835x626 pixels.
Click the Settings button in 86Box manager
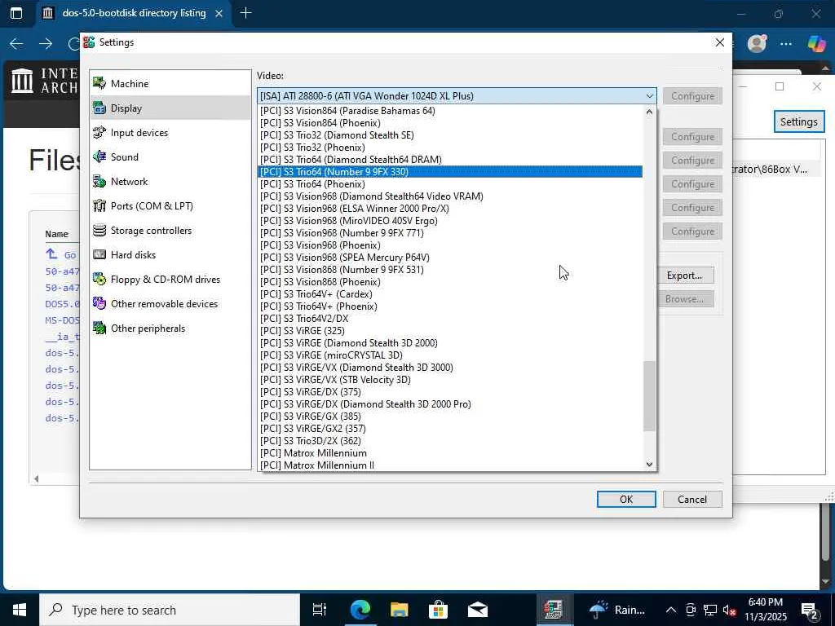pos(799,122)
